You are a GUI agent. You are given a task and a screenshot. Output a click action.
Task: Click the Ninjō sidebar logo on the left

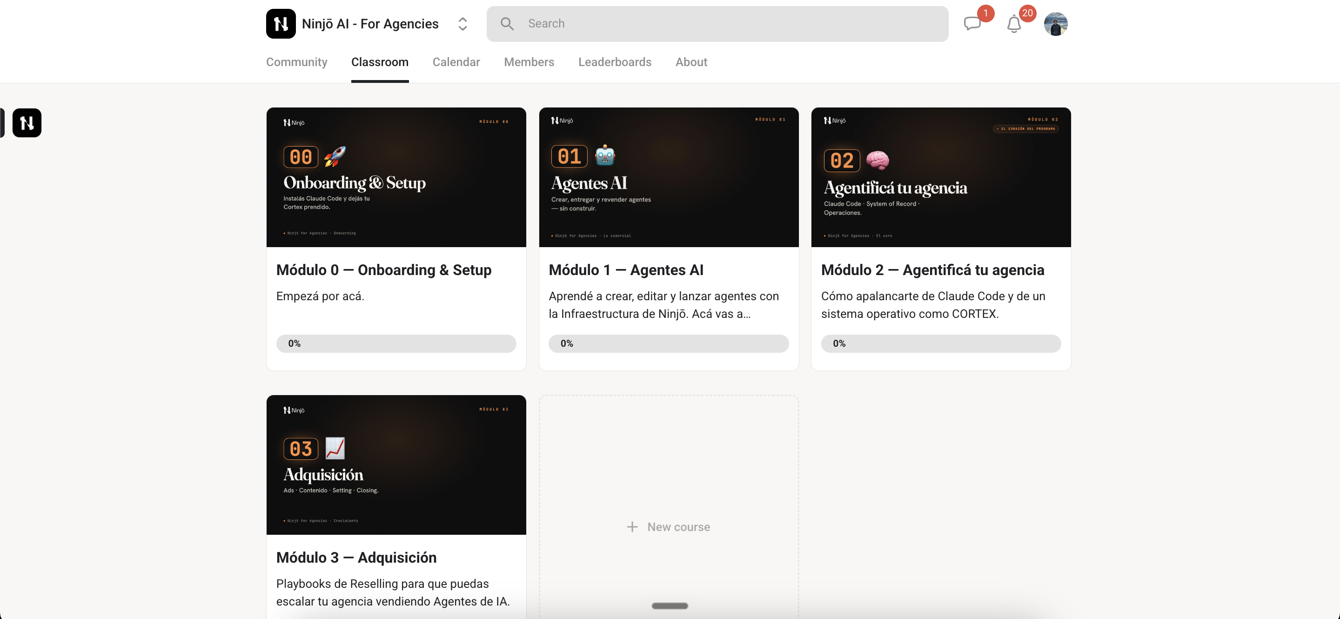27,123
